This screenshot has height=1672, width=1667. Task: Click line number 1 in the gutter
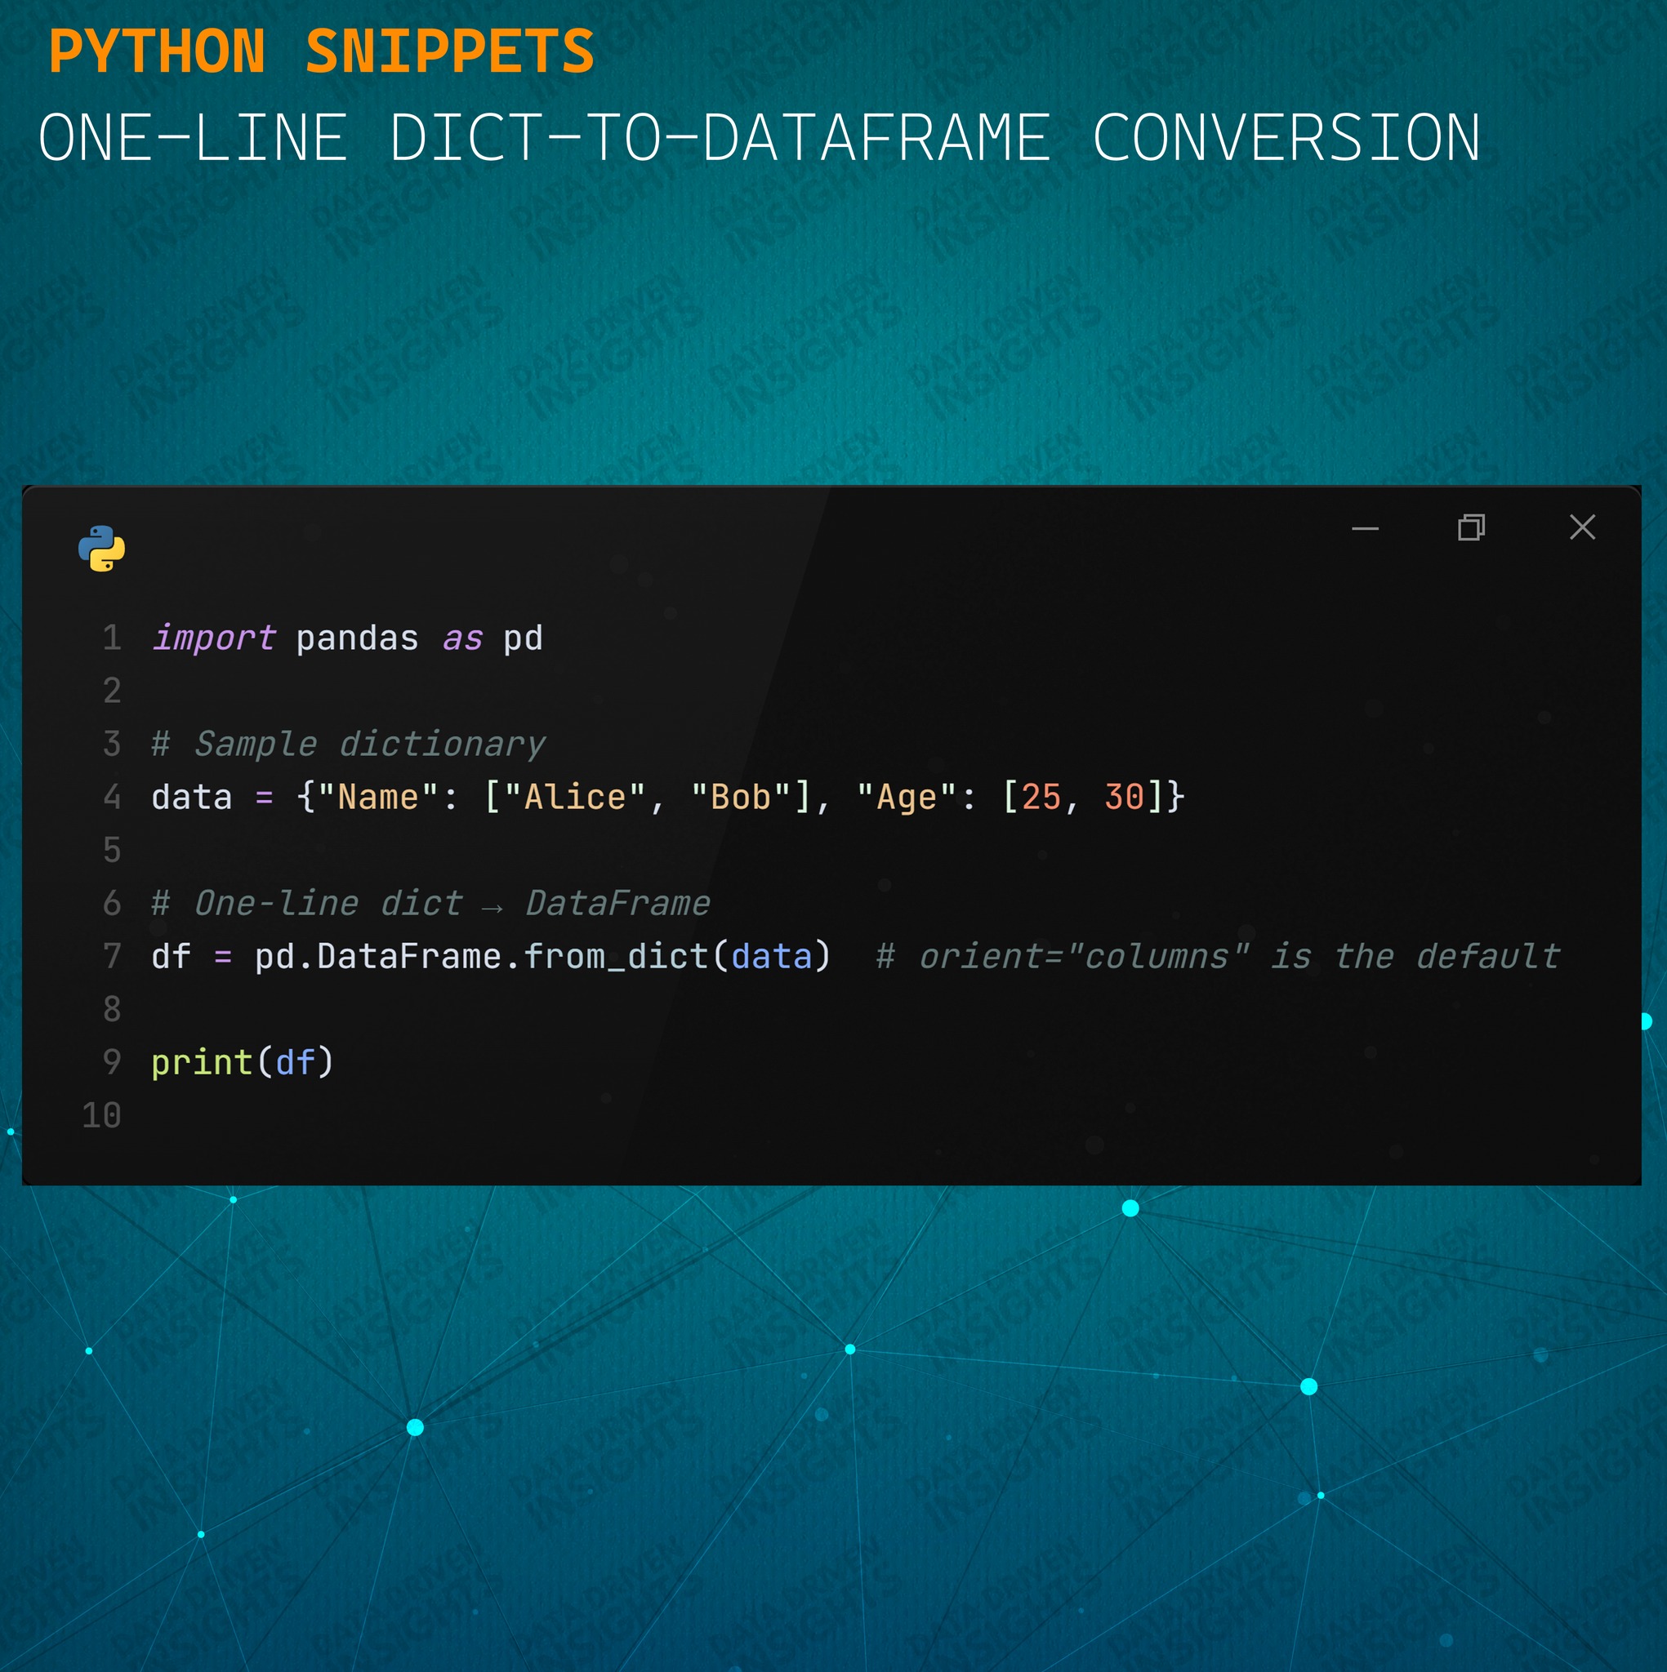point(113,638)
